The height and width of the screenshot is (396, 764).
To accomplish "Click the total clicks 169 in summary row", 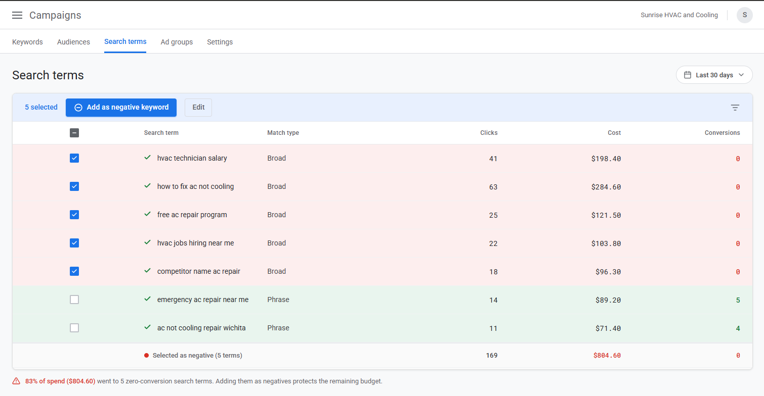I will (x=492, y=356).
